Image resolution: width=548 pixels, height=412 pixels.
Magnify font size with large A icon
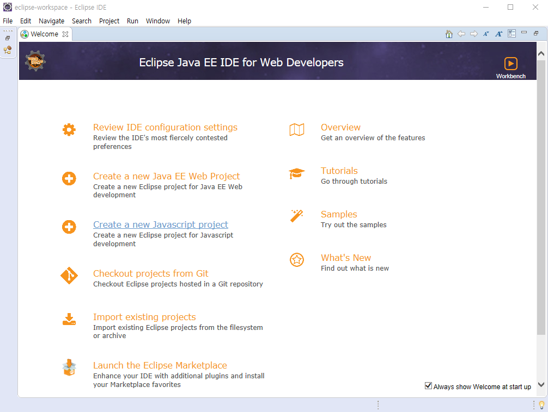pos(499,34)
